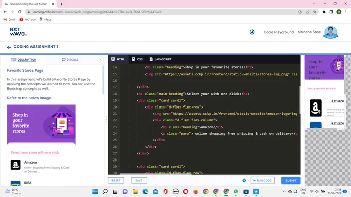
Task: Click the divider handle between editor and preview
Action: 302,119
